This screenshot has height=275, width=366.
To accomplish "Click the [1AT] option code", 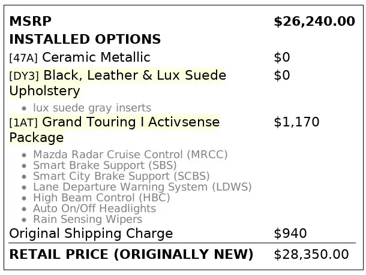I will 23,123.
